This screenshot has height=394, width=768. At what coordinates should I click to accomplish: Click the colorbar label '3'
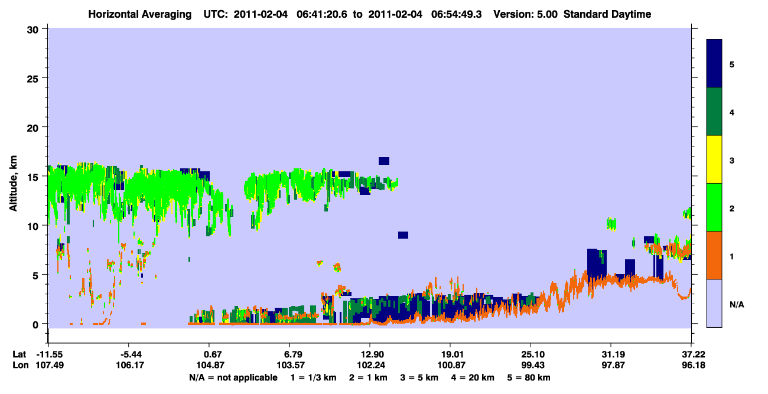tap(732, 160)
